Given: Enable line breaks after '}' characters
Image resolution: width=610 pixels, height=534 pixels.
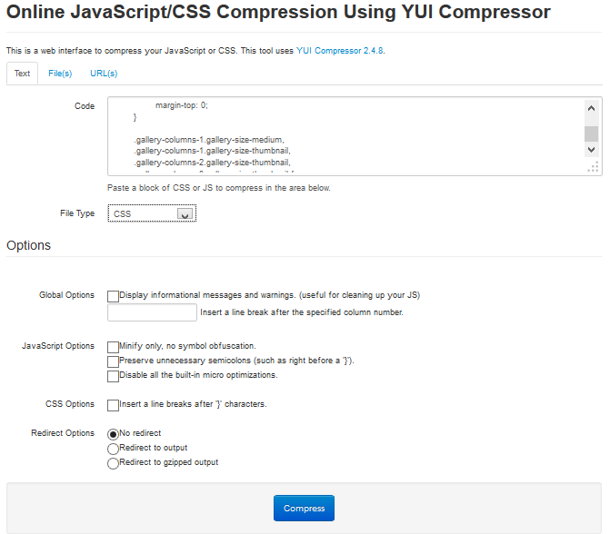Looking at the screenshot, I should point(113,405).
